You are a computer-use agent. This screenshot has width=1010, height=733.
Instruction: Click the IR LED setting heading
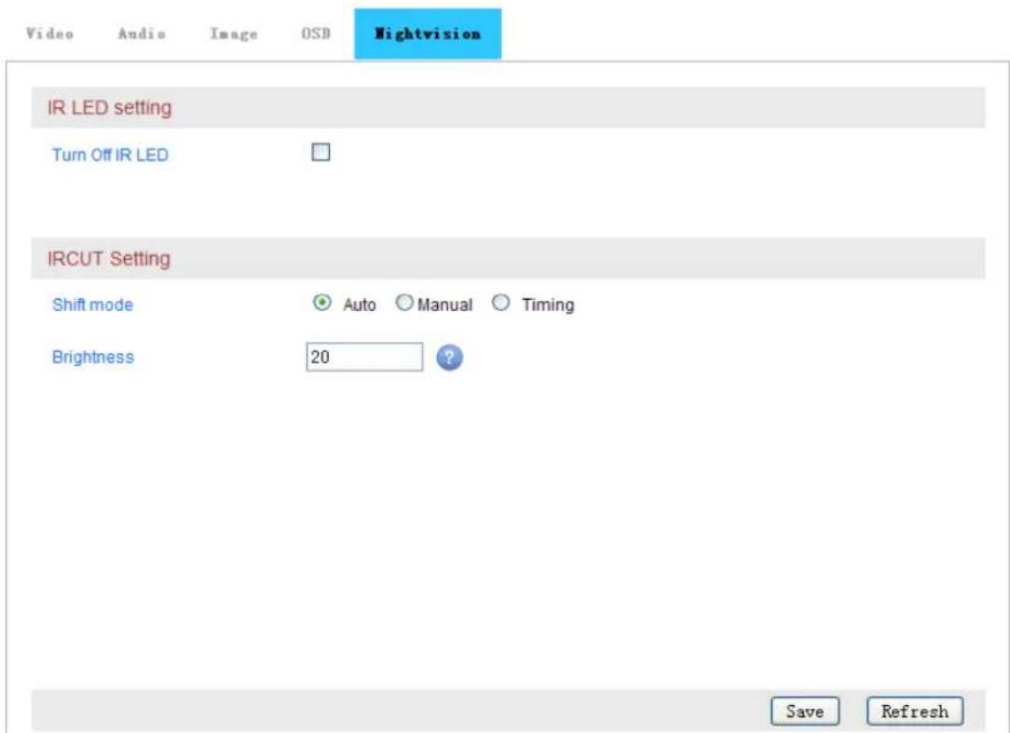110,107
